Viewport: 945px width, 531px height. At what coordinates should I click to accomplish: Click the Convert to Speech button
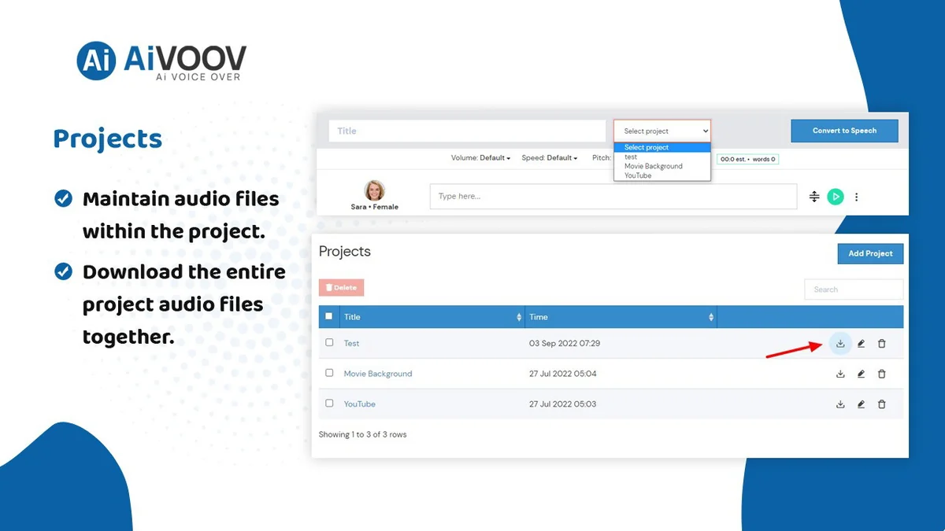click(844, 131)
